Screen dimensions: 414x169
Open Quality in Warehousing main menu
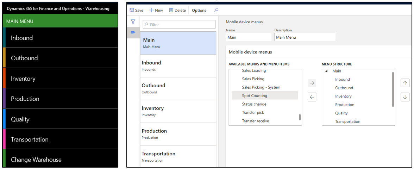click(x=60, y=119)
